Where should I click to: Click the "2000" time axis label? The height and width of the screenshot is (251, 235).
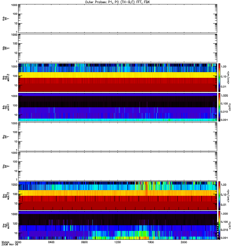click(184, 242)
